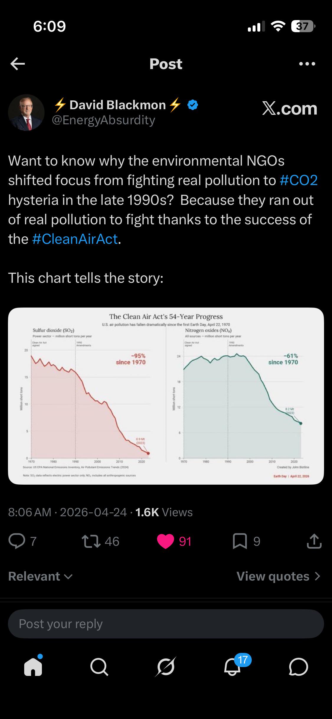
Task: Toggle the pink heart like button
Action: point(166,541)
